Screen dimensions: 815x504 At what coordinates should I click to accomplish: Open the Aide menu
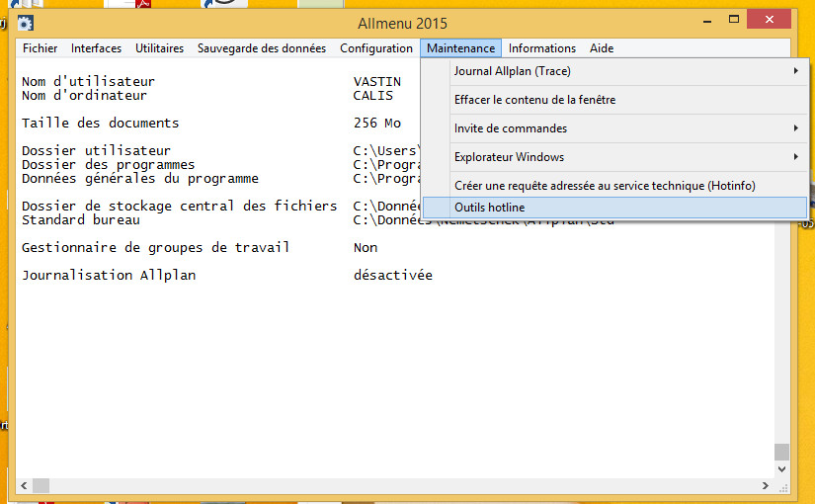[x=602, y=48]
